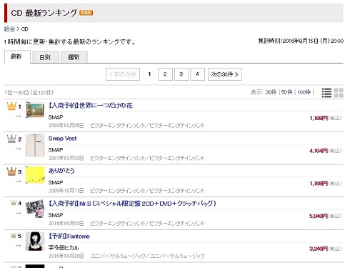Click price 3,240円

coord(319,249)
